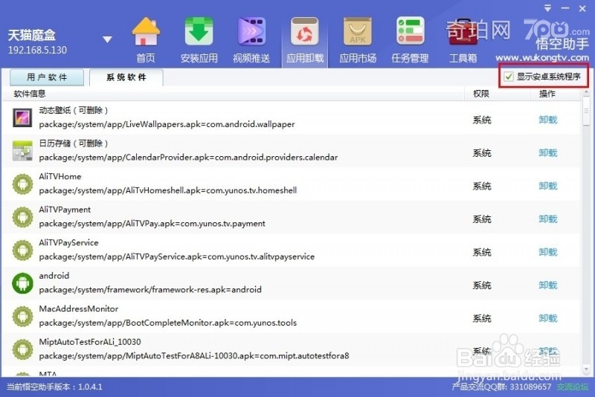Viewport: 595px width, 397px height.
Task: Click 卸载 for MacAddressMonitor
Action: (548, 318)
